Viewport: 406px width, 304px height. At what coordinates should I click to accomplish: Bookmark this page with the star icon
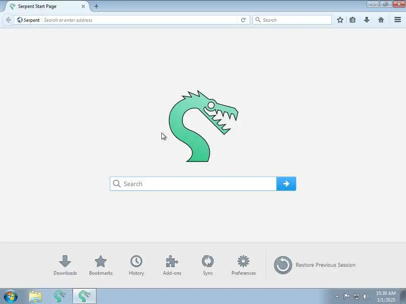340,20
